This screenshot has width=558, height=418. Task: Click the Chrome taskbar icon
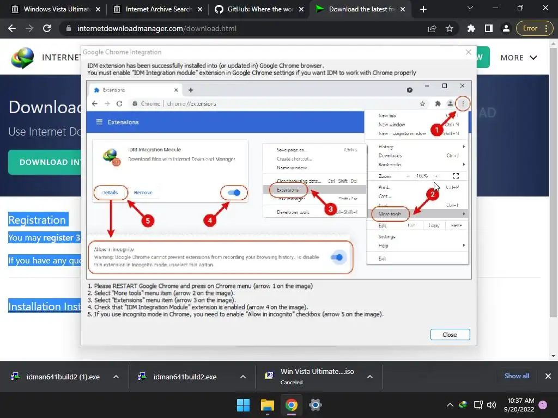pyautogui.click(x=291, y=405)
